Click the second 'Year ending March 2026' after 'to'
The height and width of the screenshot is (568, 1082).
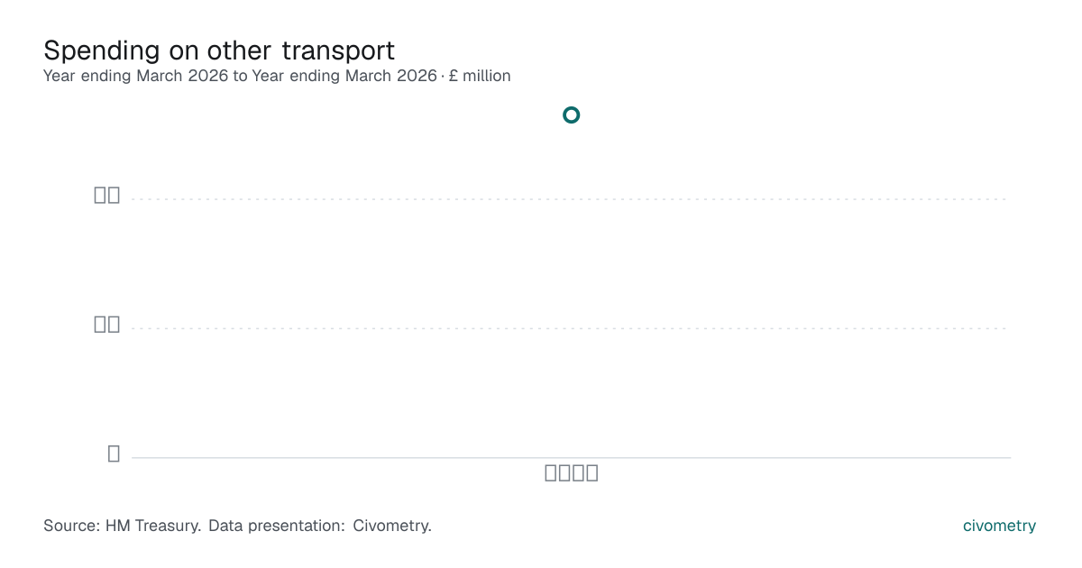[344, 76]
